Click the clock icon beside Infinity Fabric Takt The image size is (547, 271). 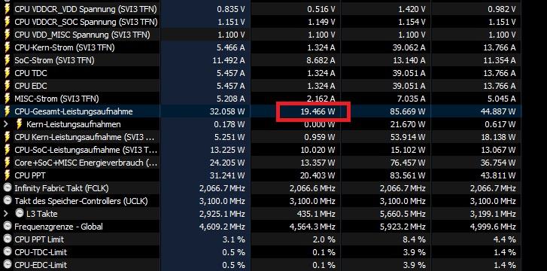coord(7,188)
